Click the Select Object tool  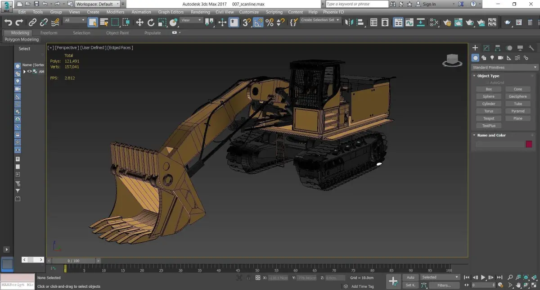click(x=93, y=22)
